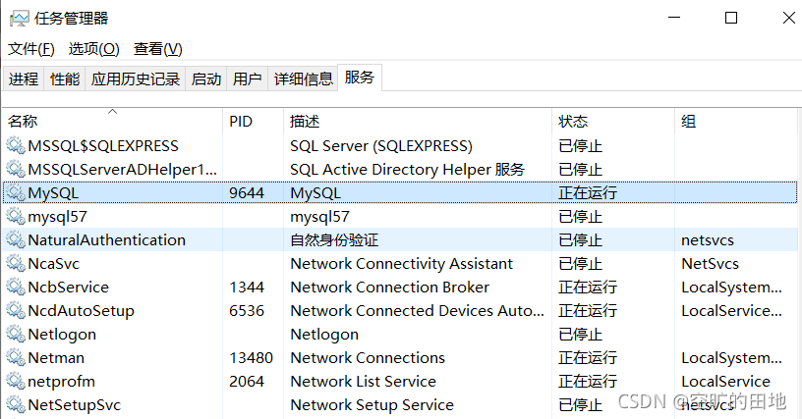802x419 pixels.
Task: Select the NetSetupSvc service name
Action: pos(74,405)
